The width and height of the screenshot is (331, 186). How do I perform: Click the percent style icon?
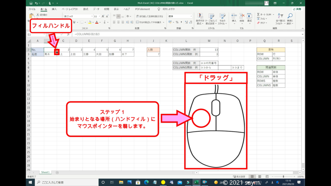tap(177, 22)
